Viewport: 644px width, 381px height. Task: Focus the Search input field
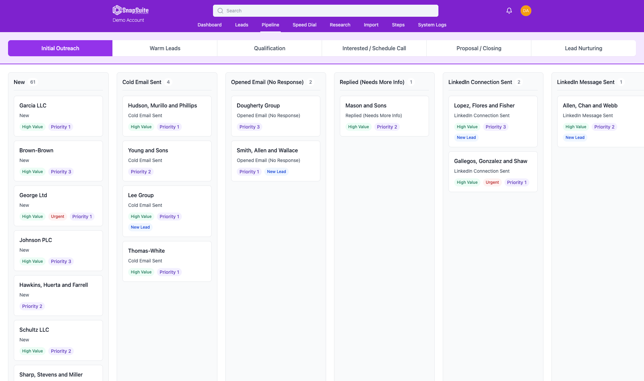point(328,11)
